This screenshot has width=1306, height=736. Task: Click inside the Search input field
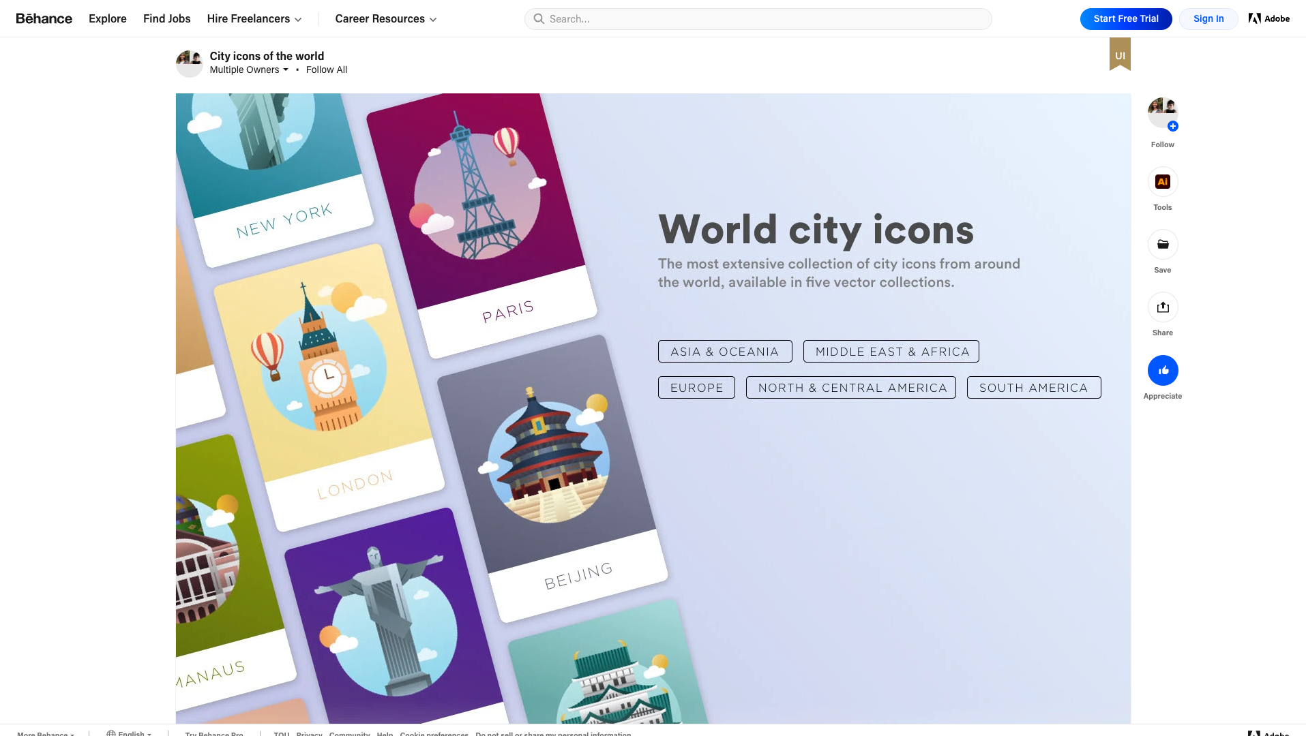coord(682,18)
